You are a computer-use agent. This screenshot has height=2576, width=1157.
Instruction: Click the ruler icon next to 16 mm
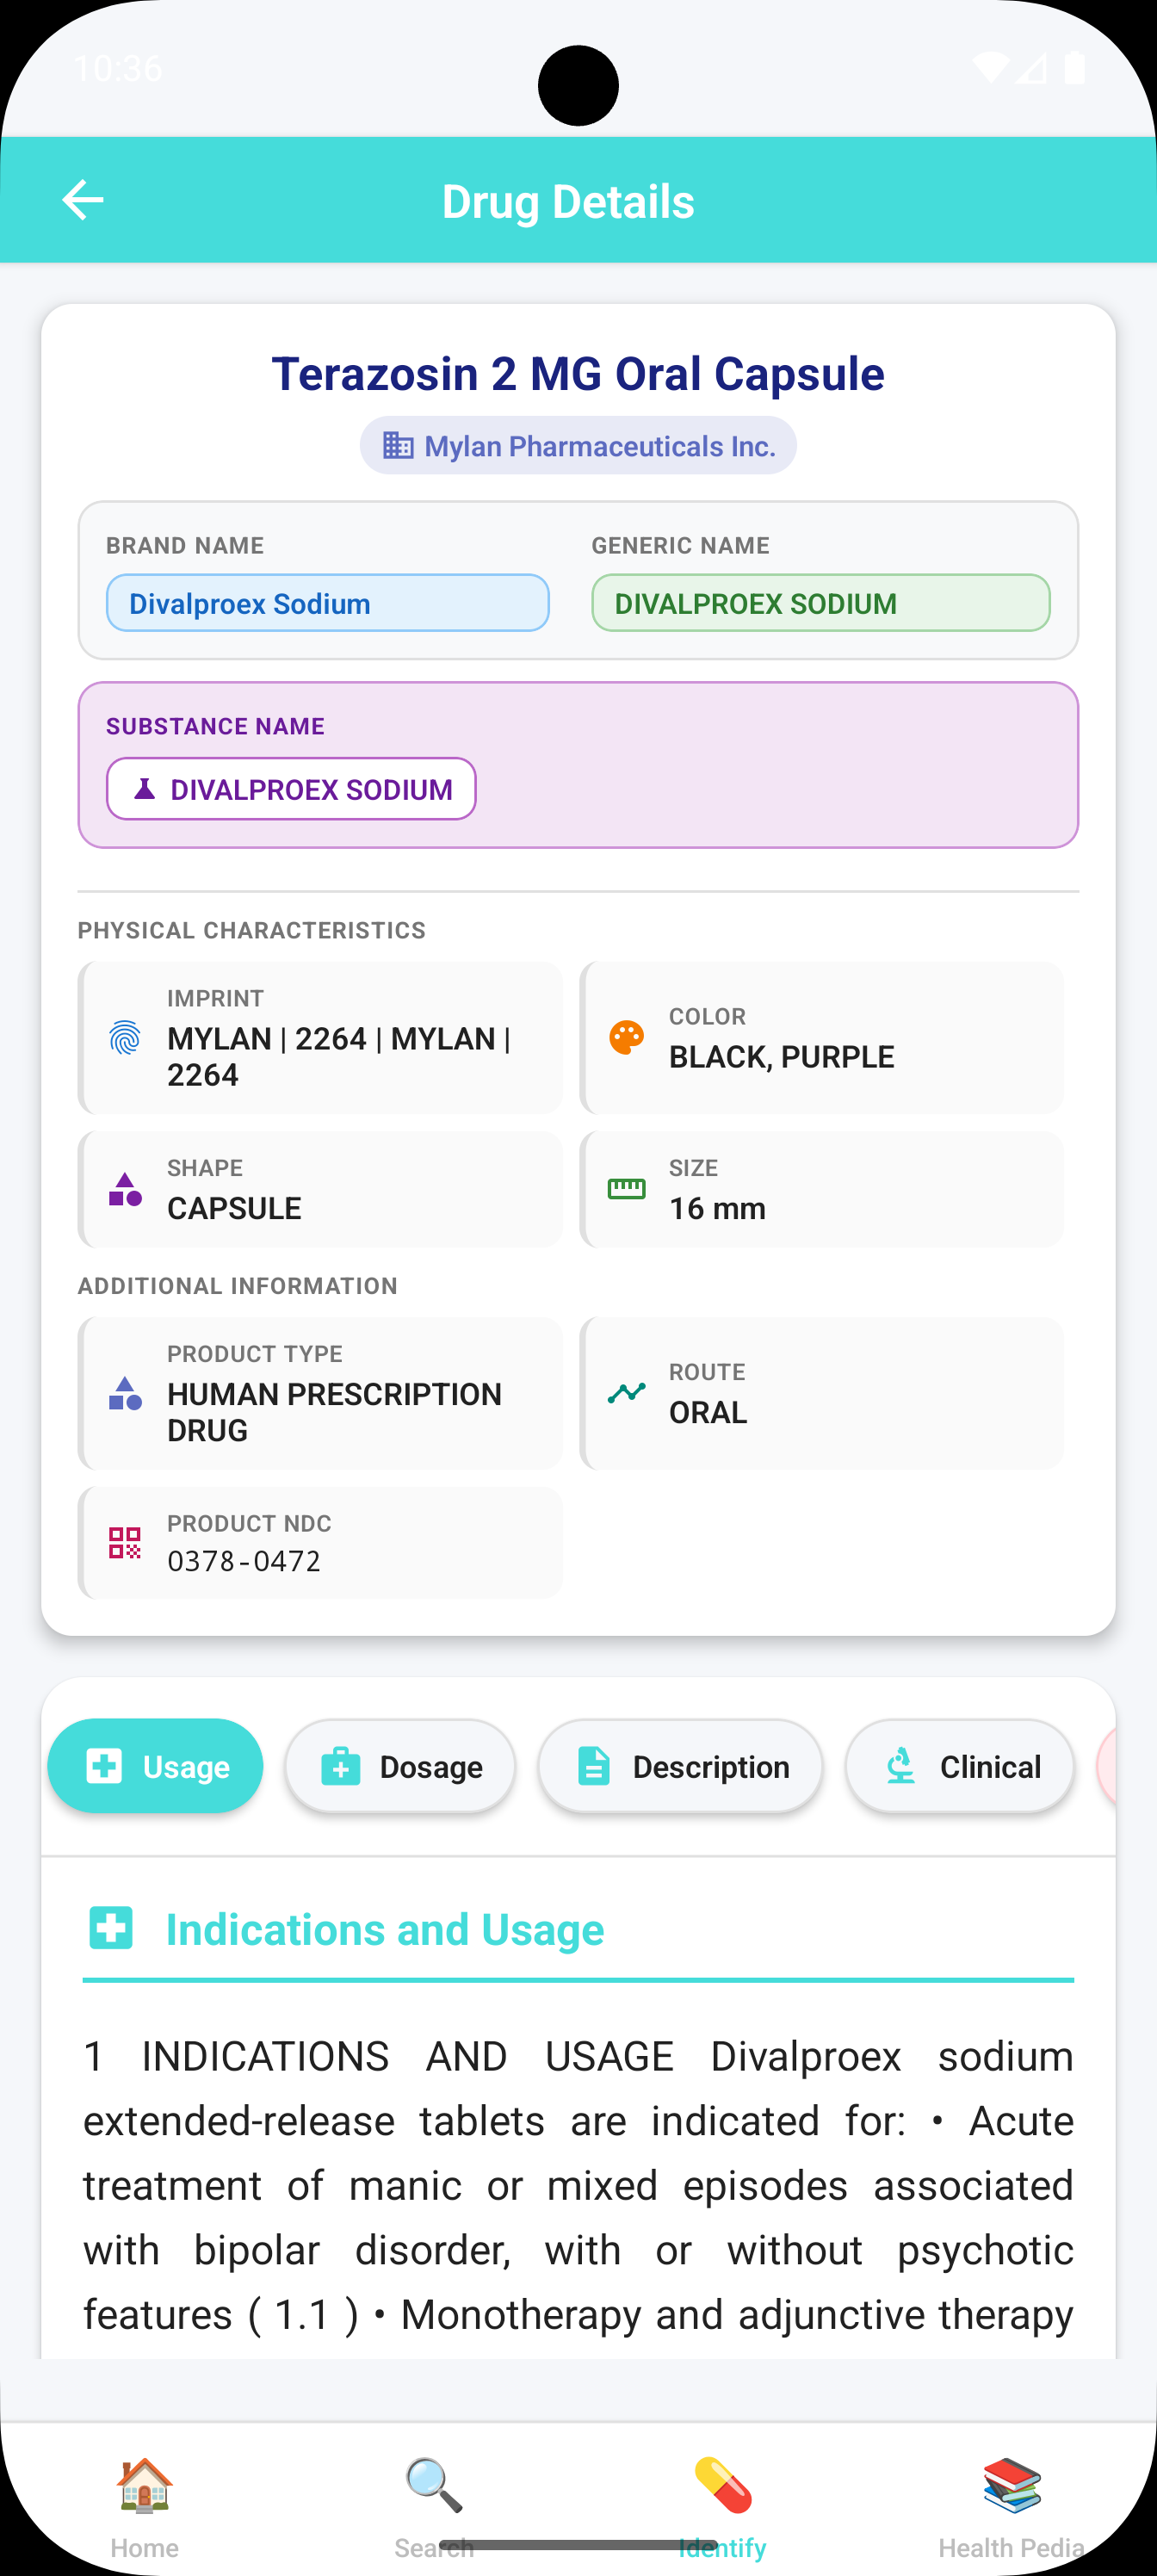[626, 1190]
